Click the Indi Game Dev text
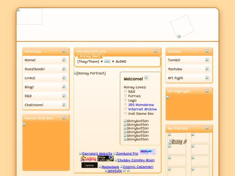Image resolution: width=235 pixels, height=176 pixels. point(141,113)
